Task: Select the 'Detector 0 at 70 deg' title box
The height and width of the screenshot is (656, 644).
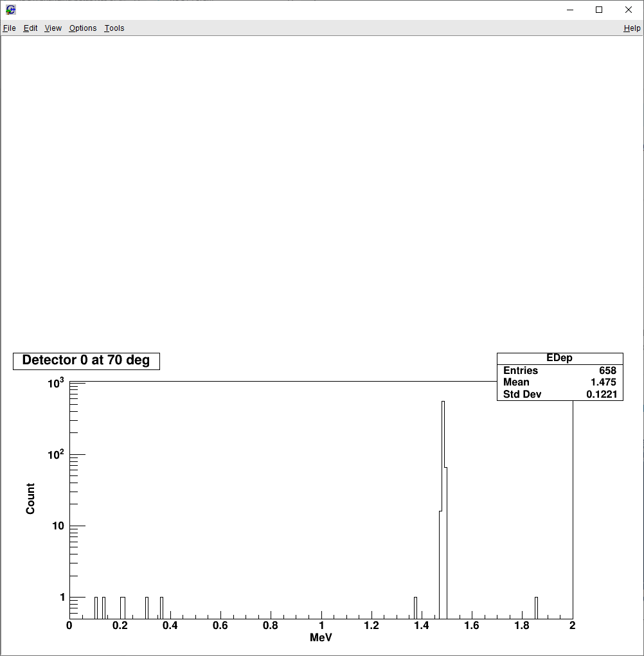Action: pyautogui.click(x=86, y=360)
